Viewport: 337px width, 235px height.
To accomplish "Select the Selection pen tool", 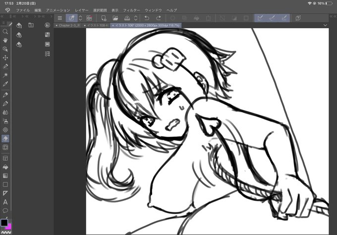I will click(x=5, y=66).
